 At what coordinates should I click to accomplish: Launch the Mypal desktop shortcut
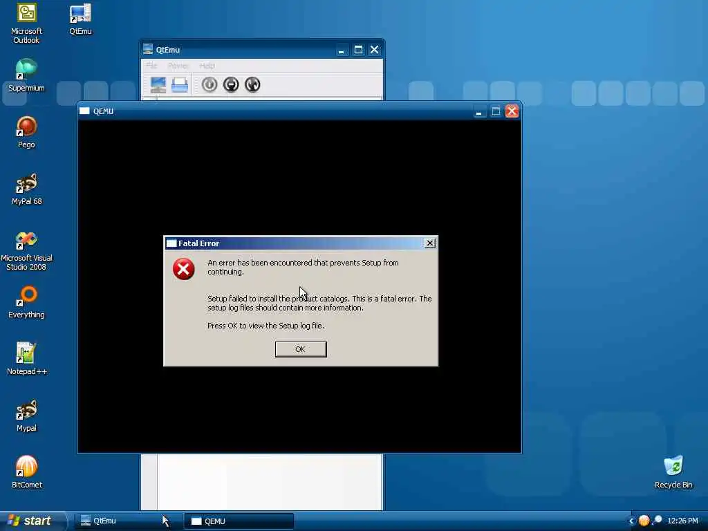[27, 416]
